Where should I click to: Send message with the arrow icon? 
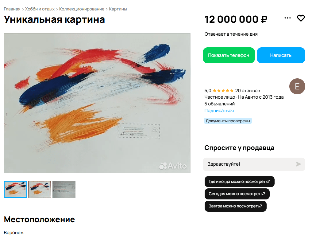pos(299,164)
